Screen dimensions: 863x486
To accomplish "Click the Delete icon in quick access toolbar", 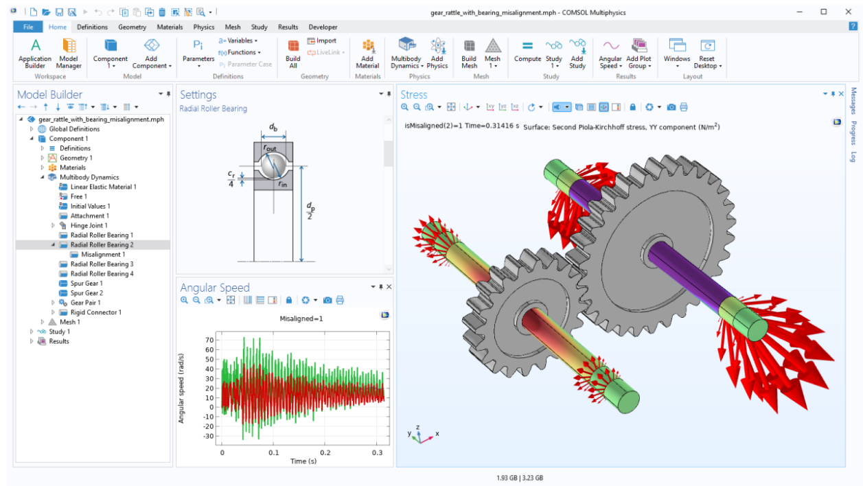I will click(162, 12).
